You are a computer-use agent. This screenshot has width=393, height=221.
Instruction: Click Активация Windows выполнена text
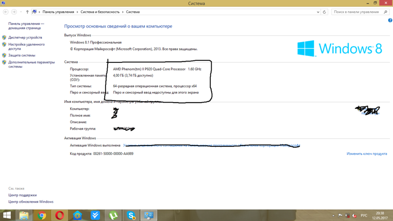[x=95, y=145]
